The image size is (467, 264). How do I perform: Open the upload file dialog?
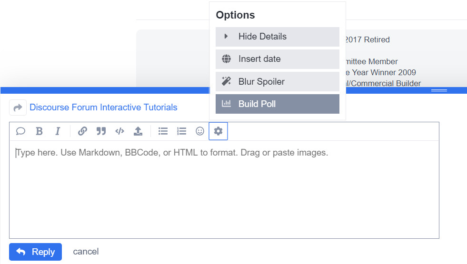(138, 131)
